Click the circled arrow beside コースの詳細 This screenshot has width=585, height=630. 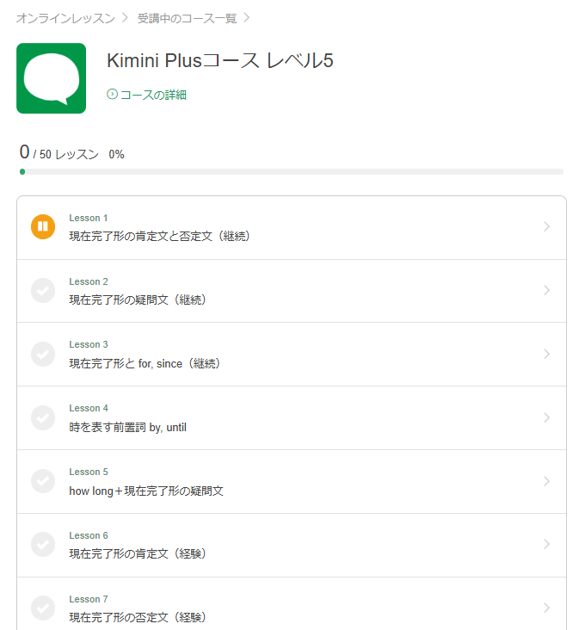112,95
